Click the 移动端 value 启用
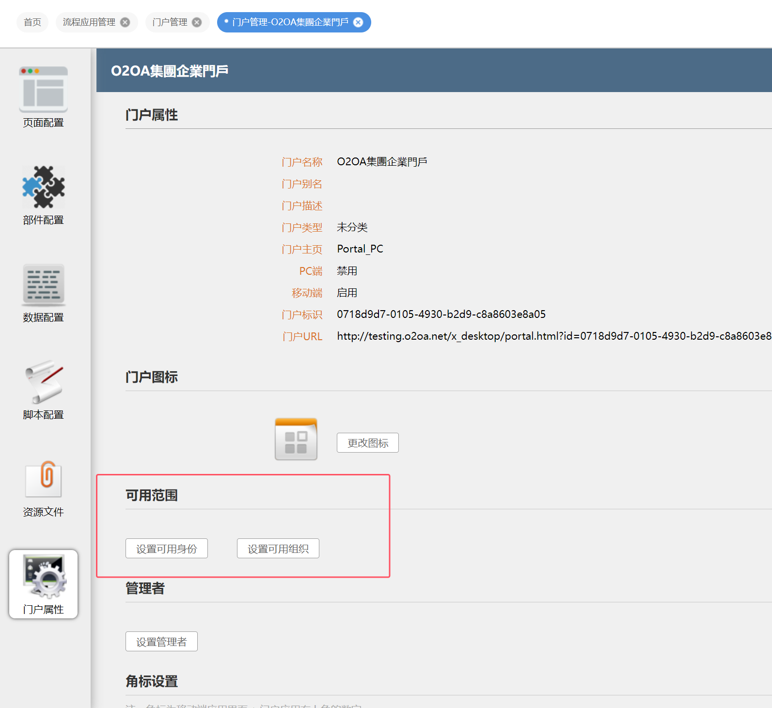This screenshot has height=708, width=772. pyautogui.click(x=347, y=293)
